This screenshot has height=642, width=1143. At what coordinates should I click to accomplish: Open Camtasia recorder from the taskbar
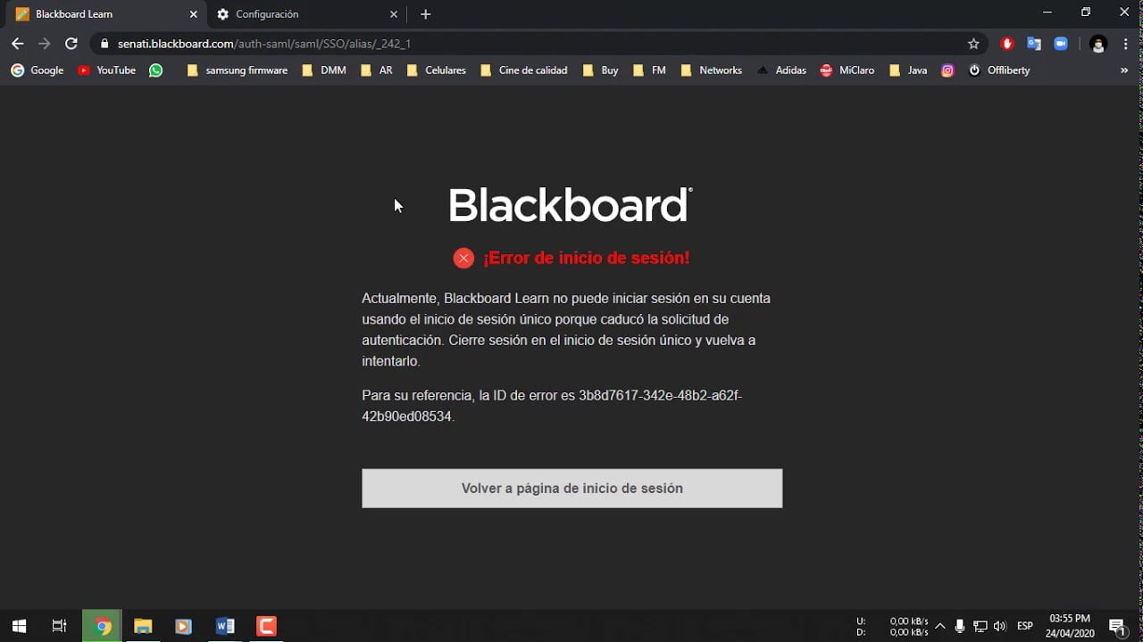(266, 626)
